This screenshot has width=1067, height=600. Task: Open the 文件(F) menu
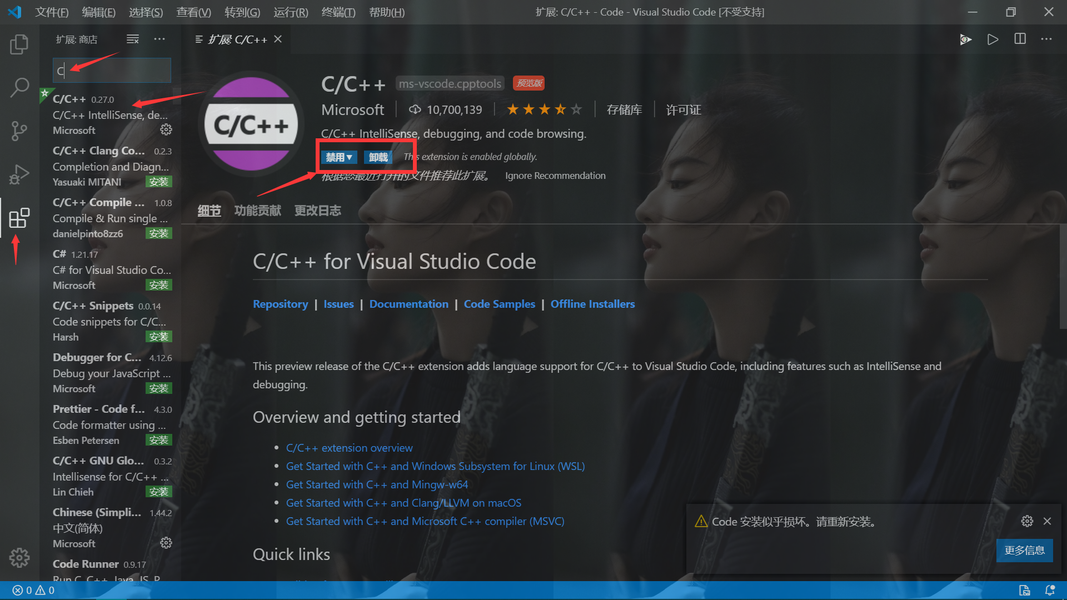point(52,12)
